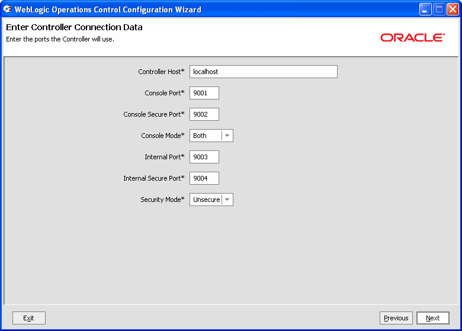Click the 'Console Secure Port*' label

pos(154,114)
